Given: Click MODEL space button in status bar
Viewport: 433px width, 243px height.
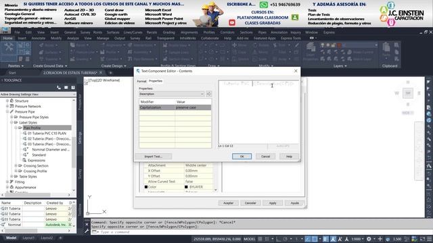Looking at the screenshot, I should pos(249,239).
